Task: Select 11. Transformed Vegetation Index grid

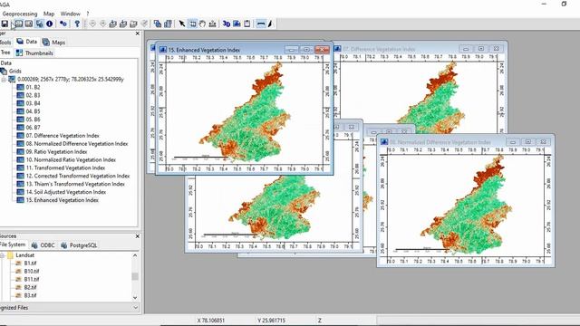Action: click(x=62, y=168)
